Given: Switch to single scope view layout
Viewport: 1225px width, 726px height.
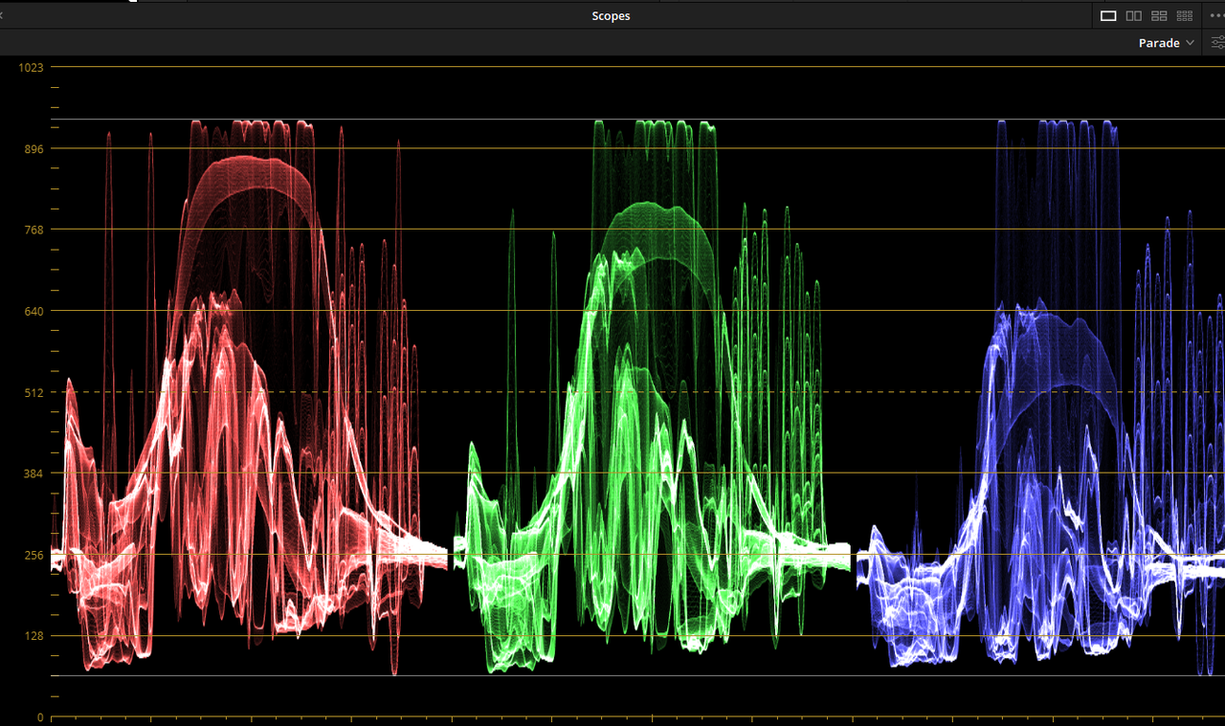Looking at the screenshot, I should (x=1108, y=15).
